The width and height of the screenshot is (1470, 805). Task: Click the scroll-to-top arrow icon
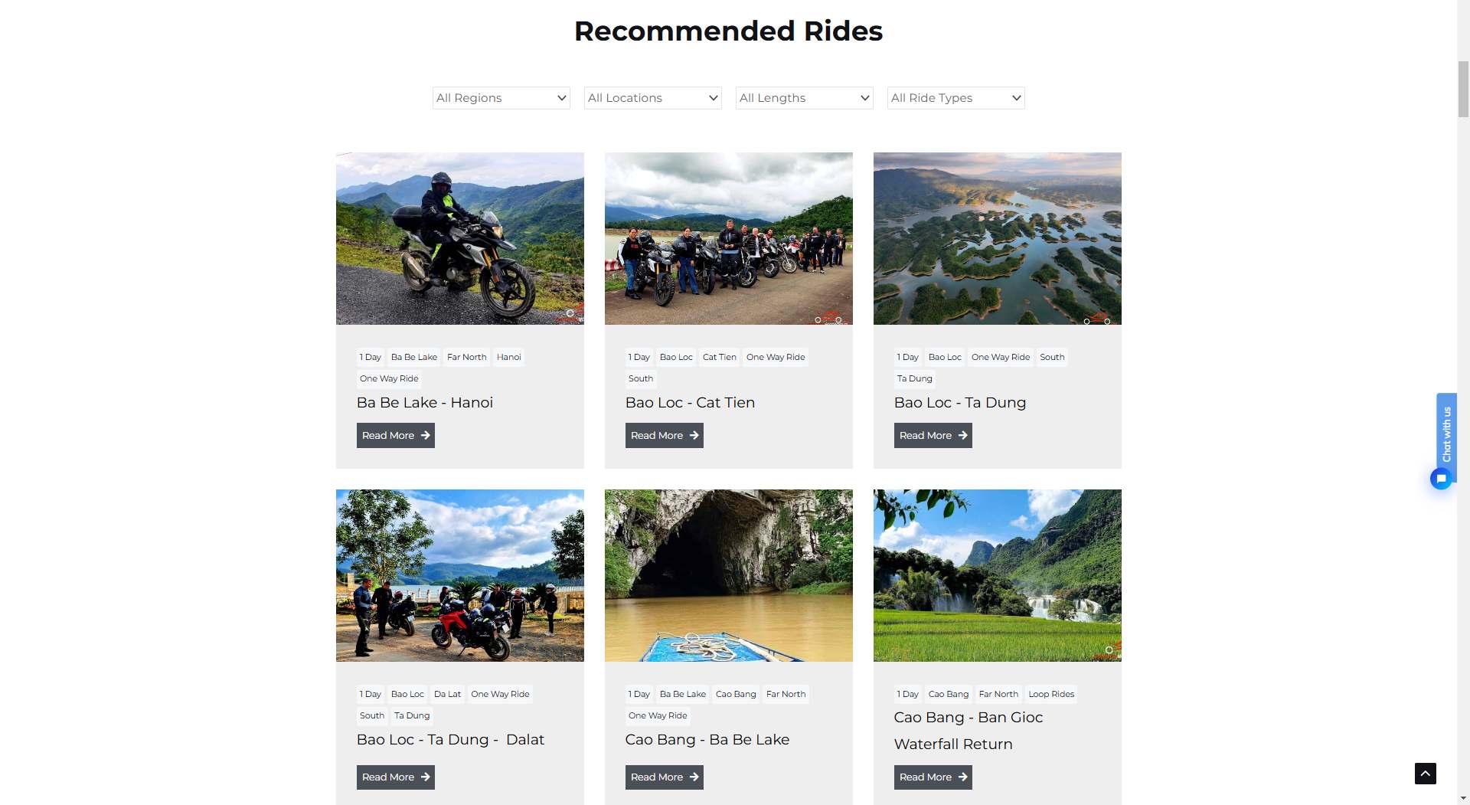[1425, 774]
